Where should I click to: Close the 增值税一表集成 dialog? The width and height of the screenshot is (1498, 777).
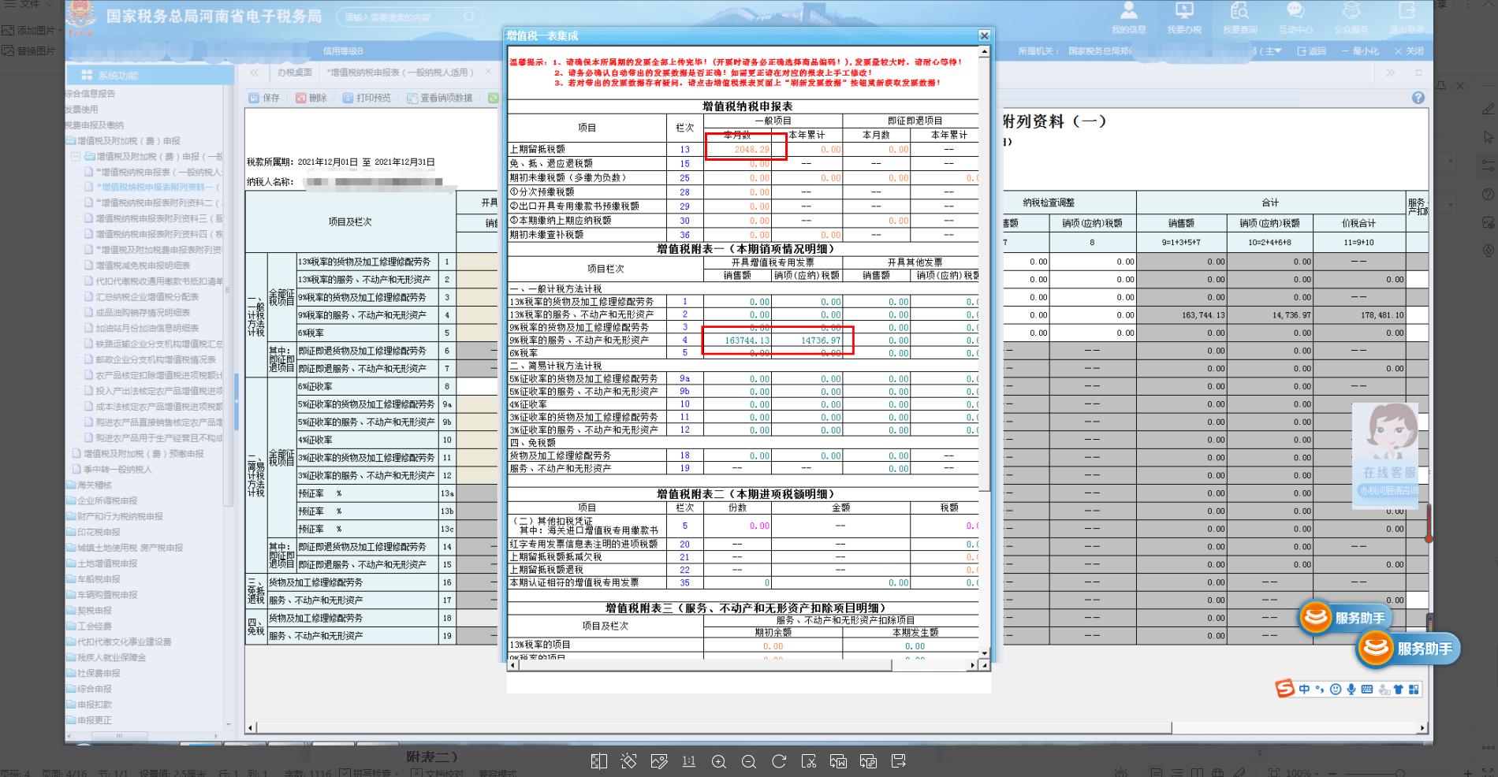point(984,35)
